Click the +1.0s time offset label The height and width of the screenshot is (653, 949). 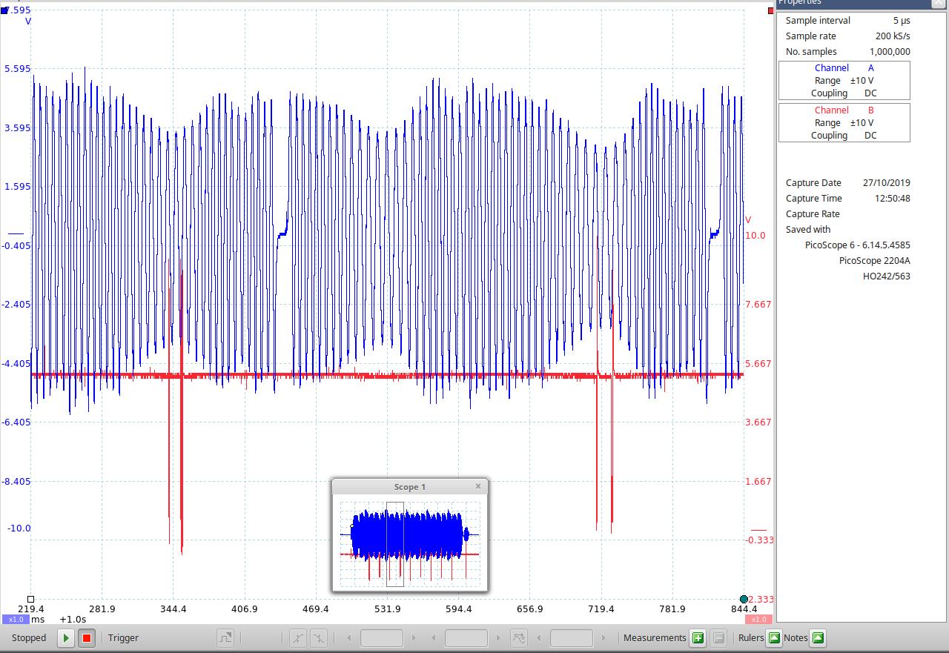pyautogui.click(x=73, y=619)
